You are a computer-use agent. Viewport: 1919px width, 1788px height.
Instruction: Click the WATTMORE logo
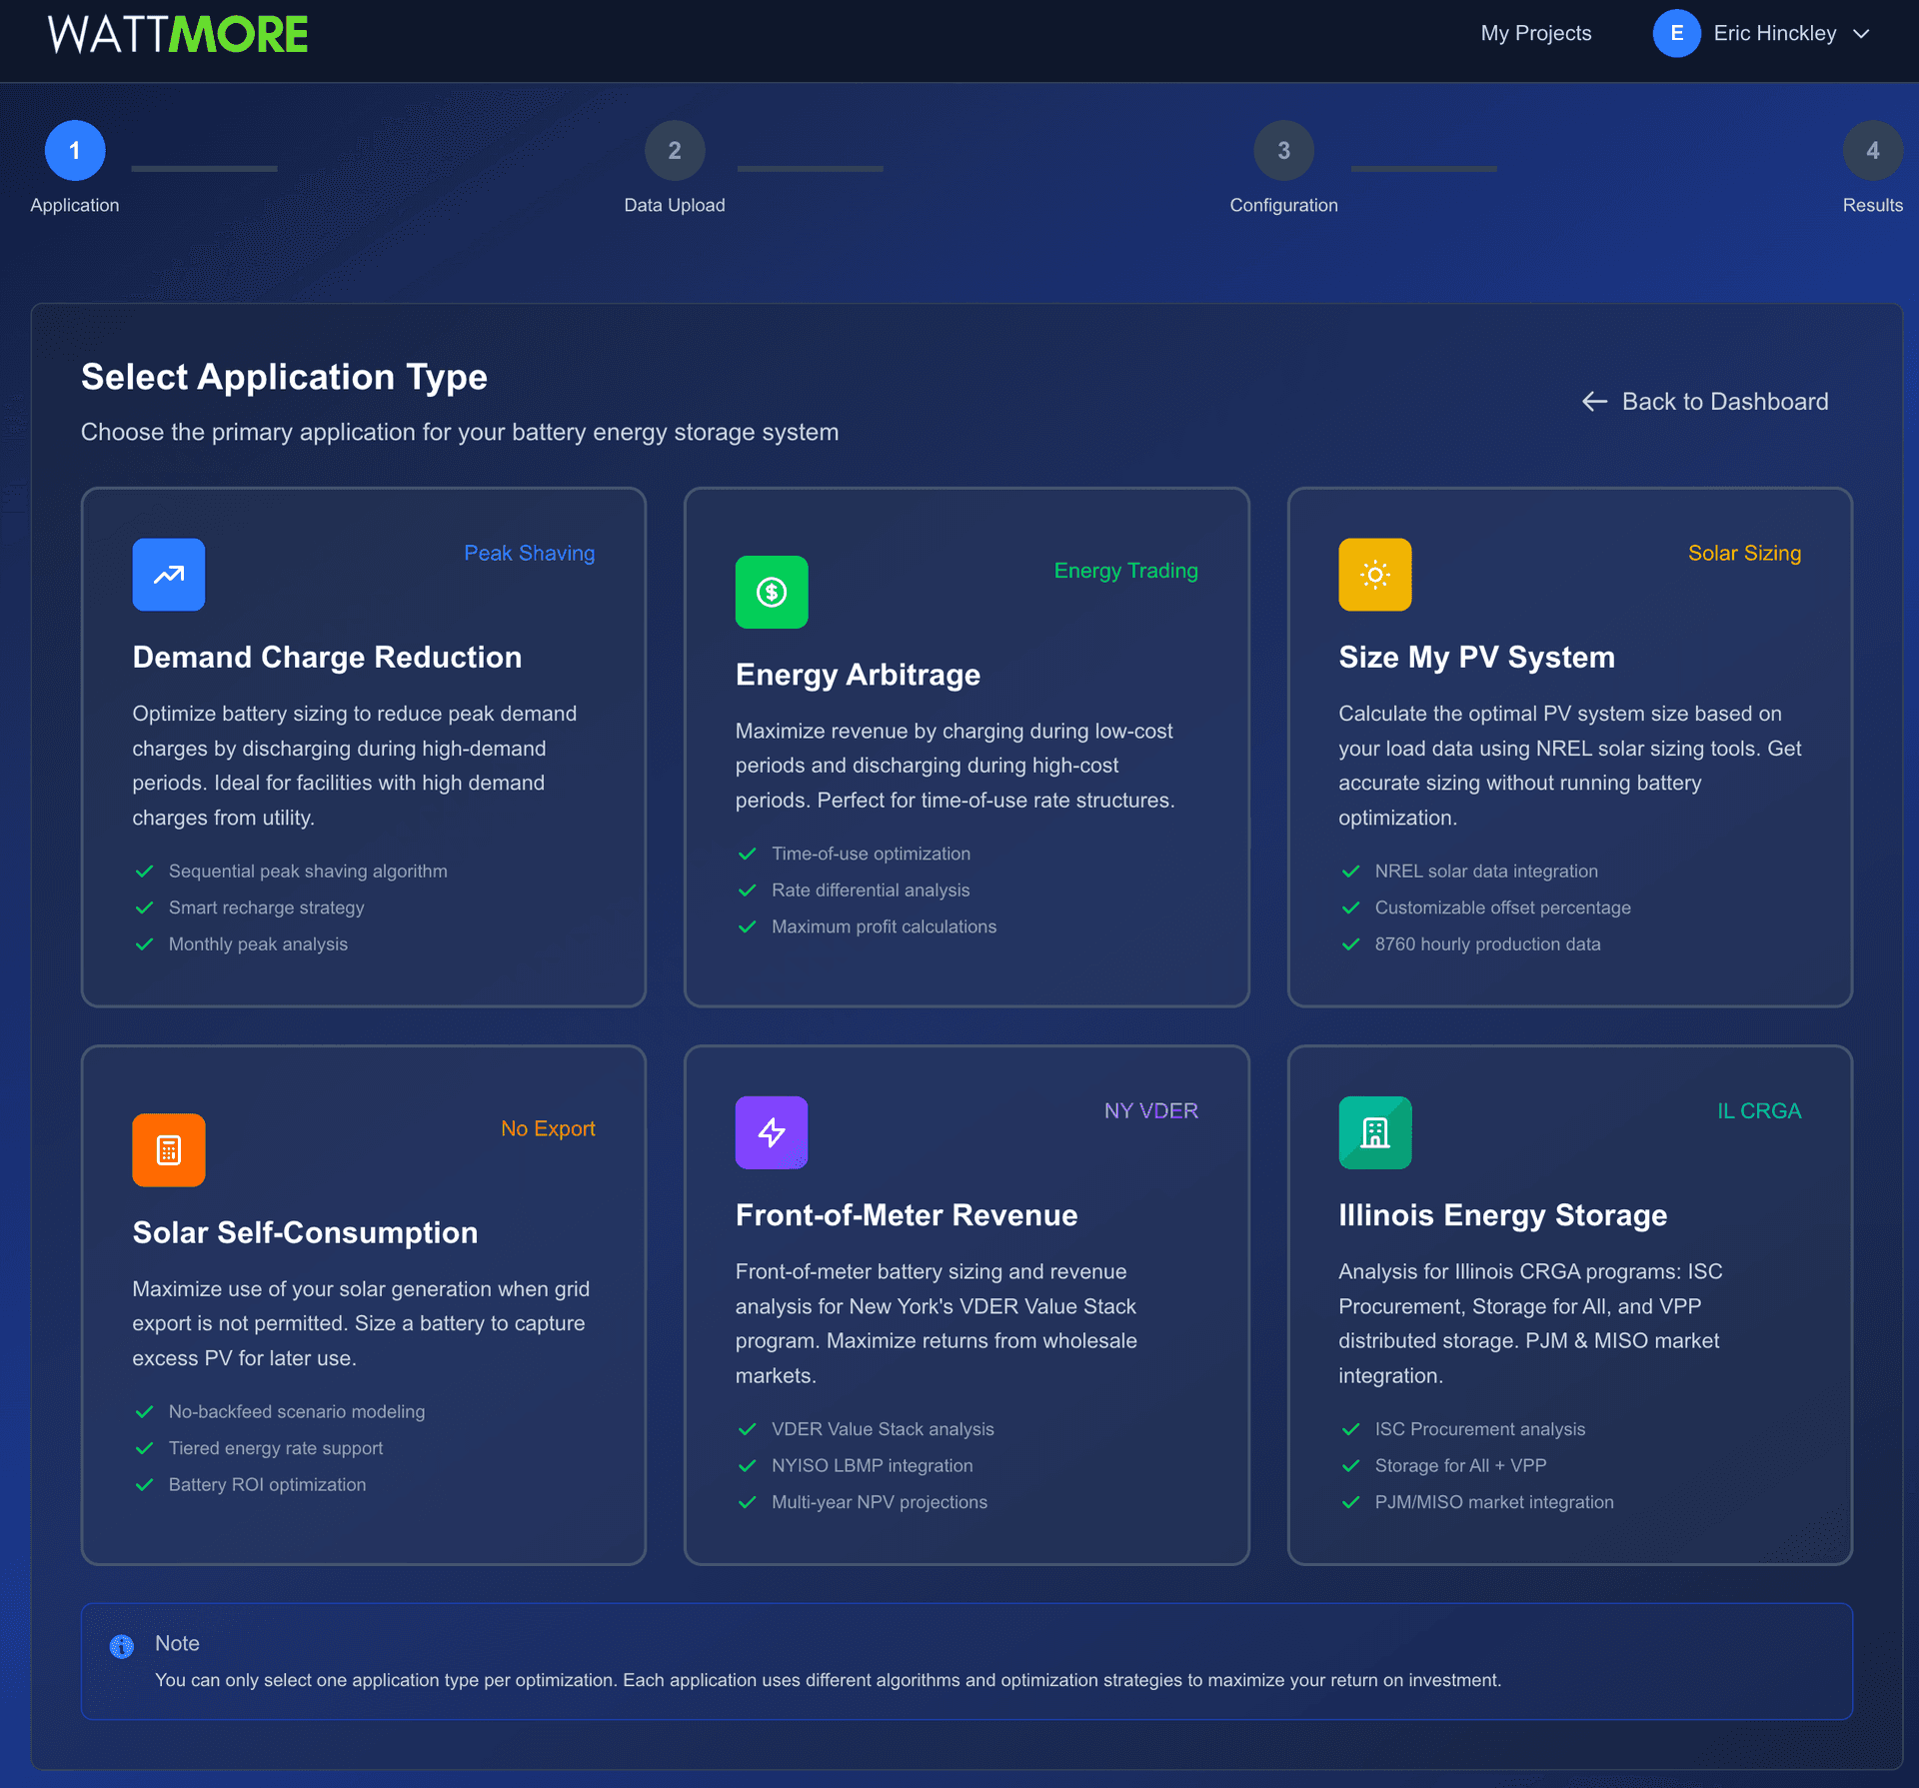click(x=180, y=33)
